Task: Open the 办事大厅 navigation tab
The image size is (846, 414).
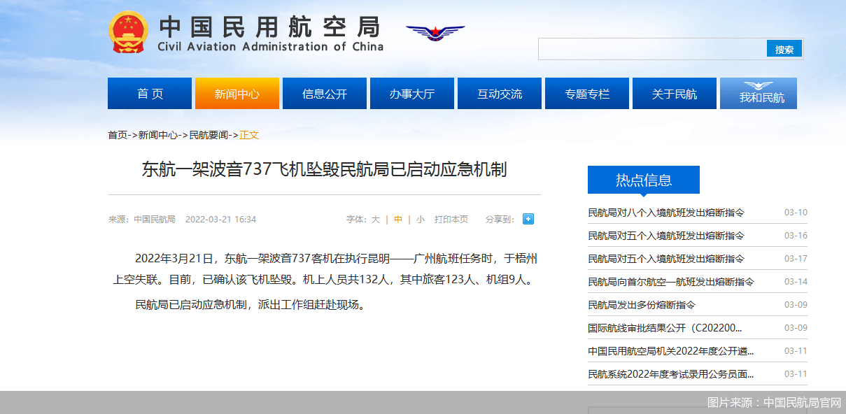Action: pyautogui.click(x=412, y=94)
